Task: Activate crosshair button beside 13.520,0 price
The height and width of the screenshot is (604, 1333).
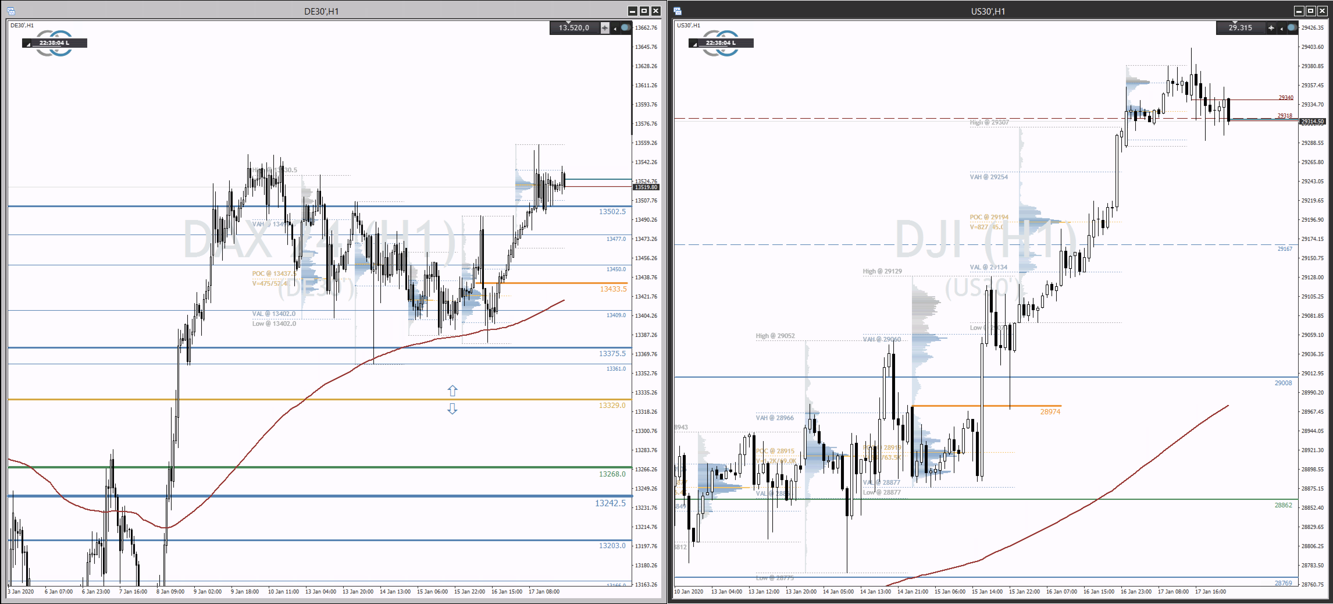Action: point(604,28)
